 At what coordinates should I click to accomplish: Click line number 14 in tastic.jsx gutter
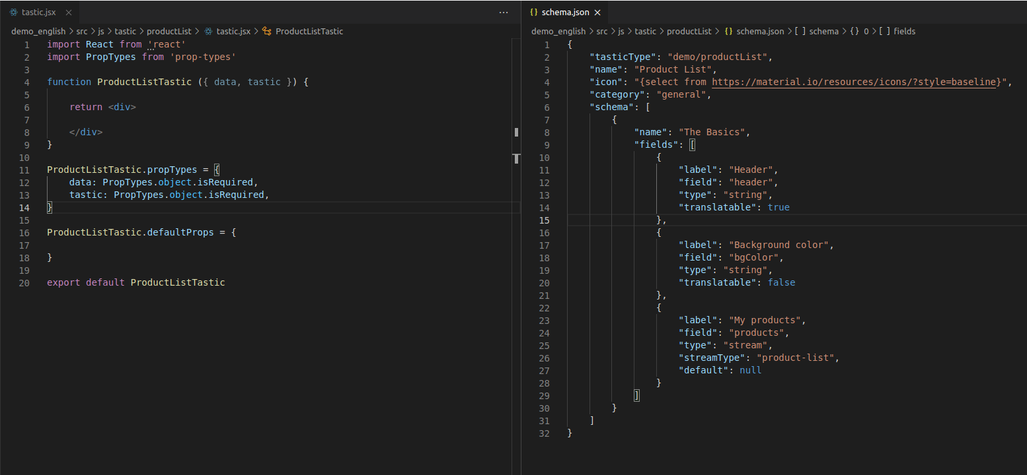pos(24,207)
